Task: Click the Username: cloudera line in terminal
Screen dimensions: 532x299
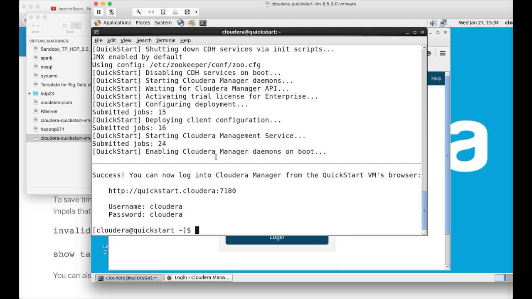Action: tap(145, 207)
